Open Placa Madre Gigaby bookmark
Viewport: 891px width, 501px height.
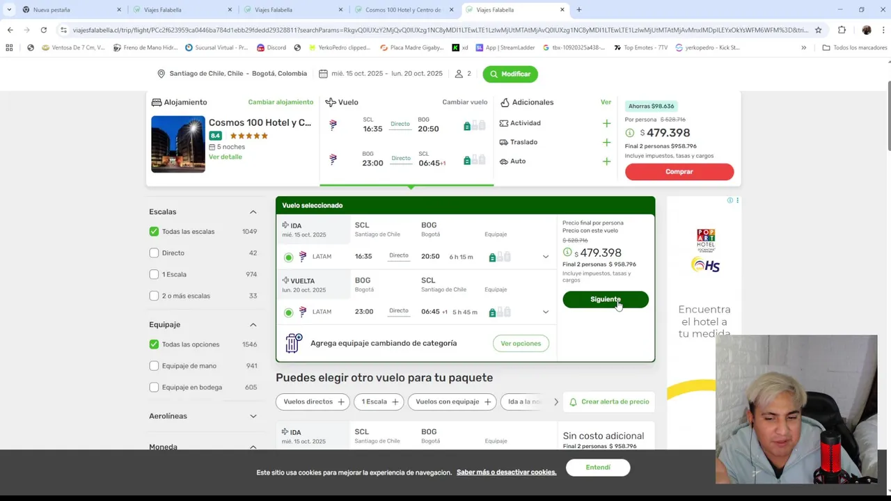pyautogui.click(x=411, y=47)
